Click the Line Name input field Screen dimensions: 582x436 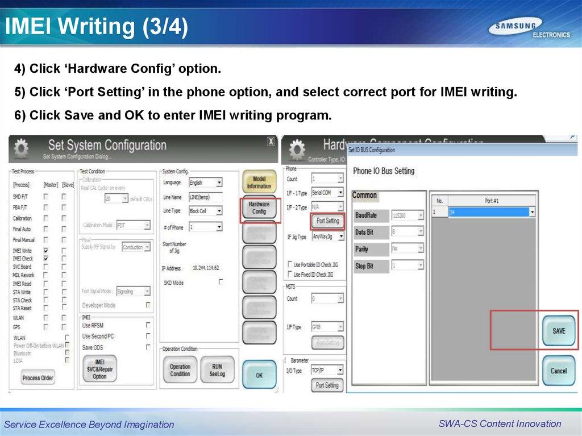click(x=205, y=197)
